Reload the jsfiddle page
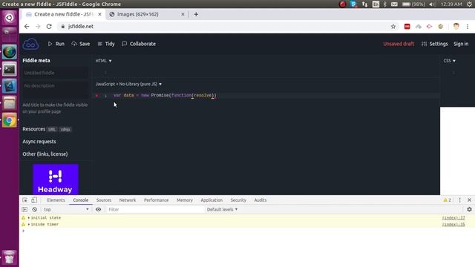Screen dimensions: 475x267 coord(49,27)
